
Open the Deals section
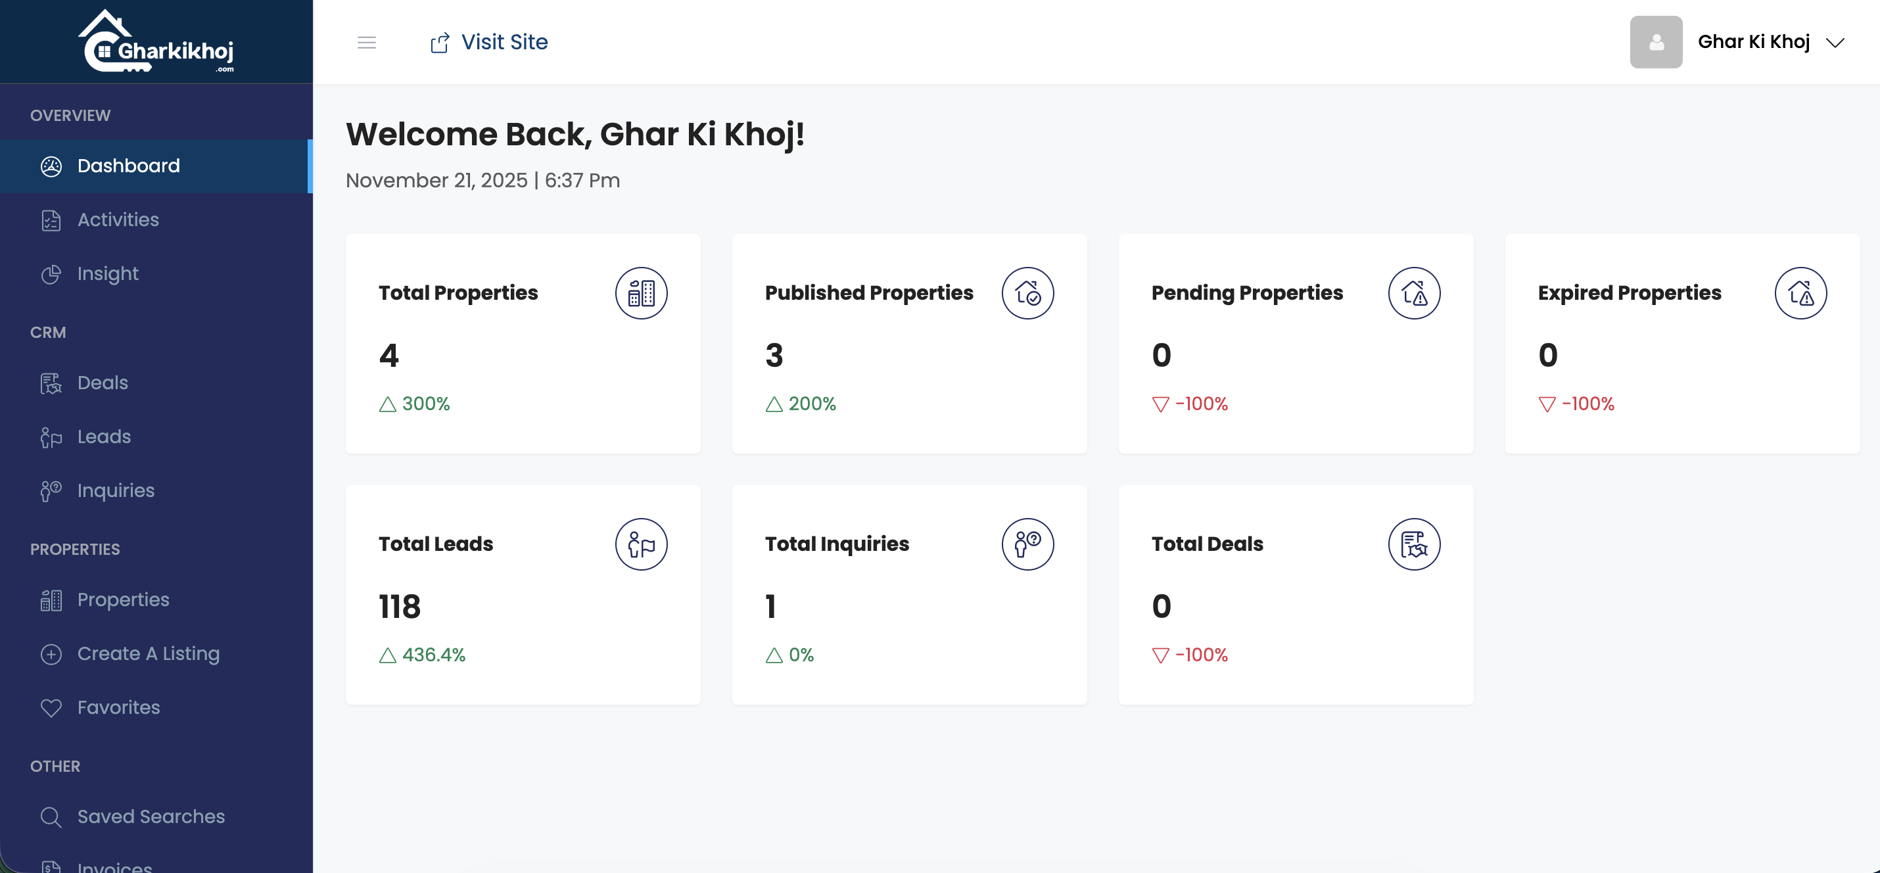click(x=103, y=383)
